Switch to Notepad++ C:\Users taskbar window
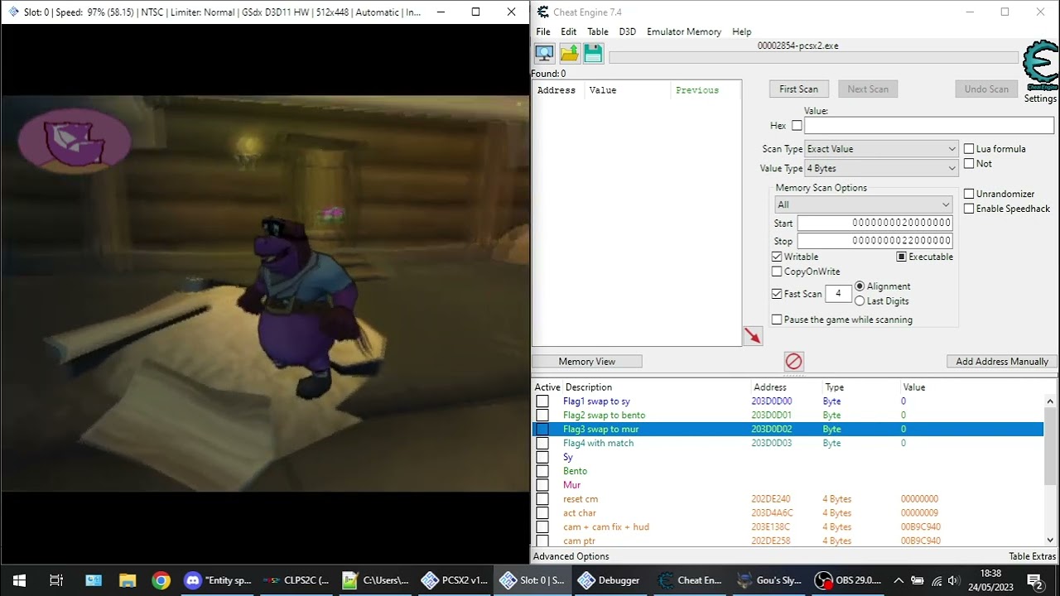Viewport: 1060px width, 596px height. pos(375,580)
